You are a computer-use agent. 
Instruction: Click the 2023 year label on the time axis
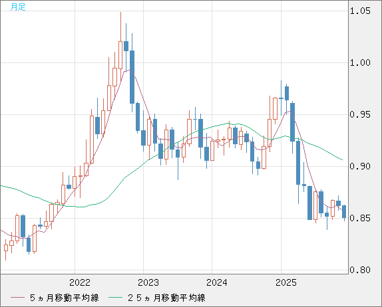(x=148, y=282)
